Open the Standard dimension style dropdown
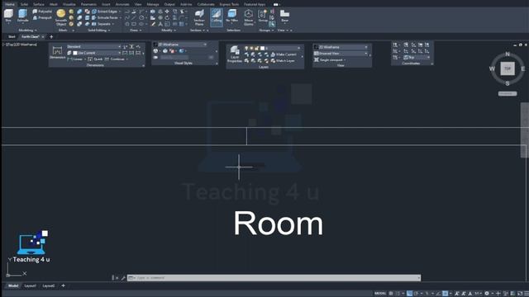 93,46
